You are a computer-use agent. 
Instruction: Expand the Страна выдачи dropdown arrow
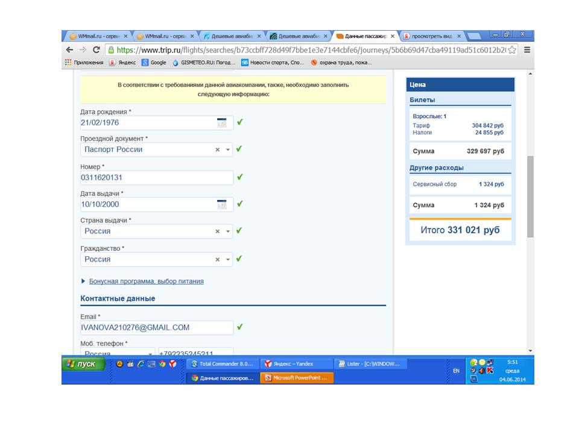[x=228, y=231]
